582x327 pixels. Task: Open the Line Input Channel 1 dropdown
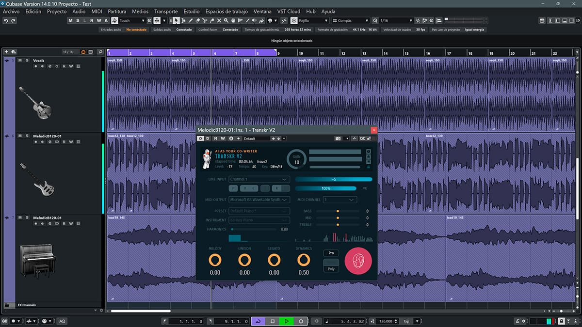coord(259,179)
